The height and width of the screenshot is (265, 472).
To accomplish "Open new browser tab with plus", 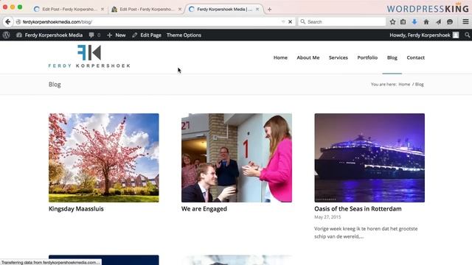I will point(269,10).
